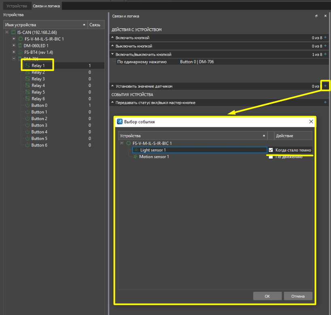The image size is (331, 315).
Task: Click the DM-060LED 1 device icon
Action: coord(20,46)
